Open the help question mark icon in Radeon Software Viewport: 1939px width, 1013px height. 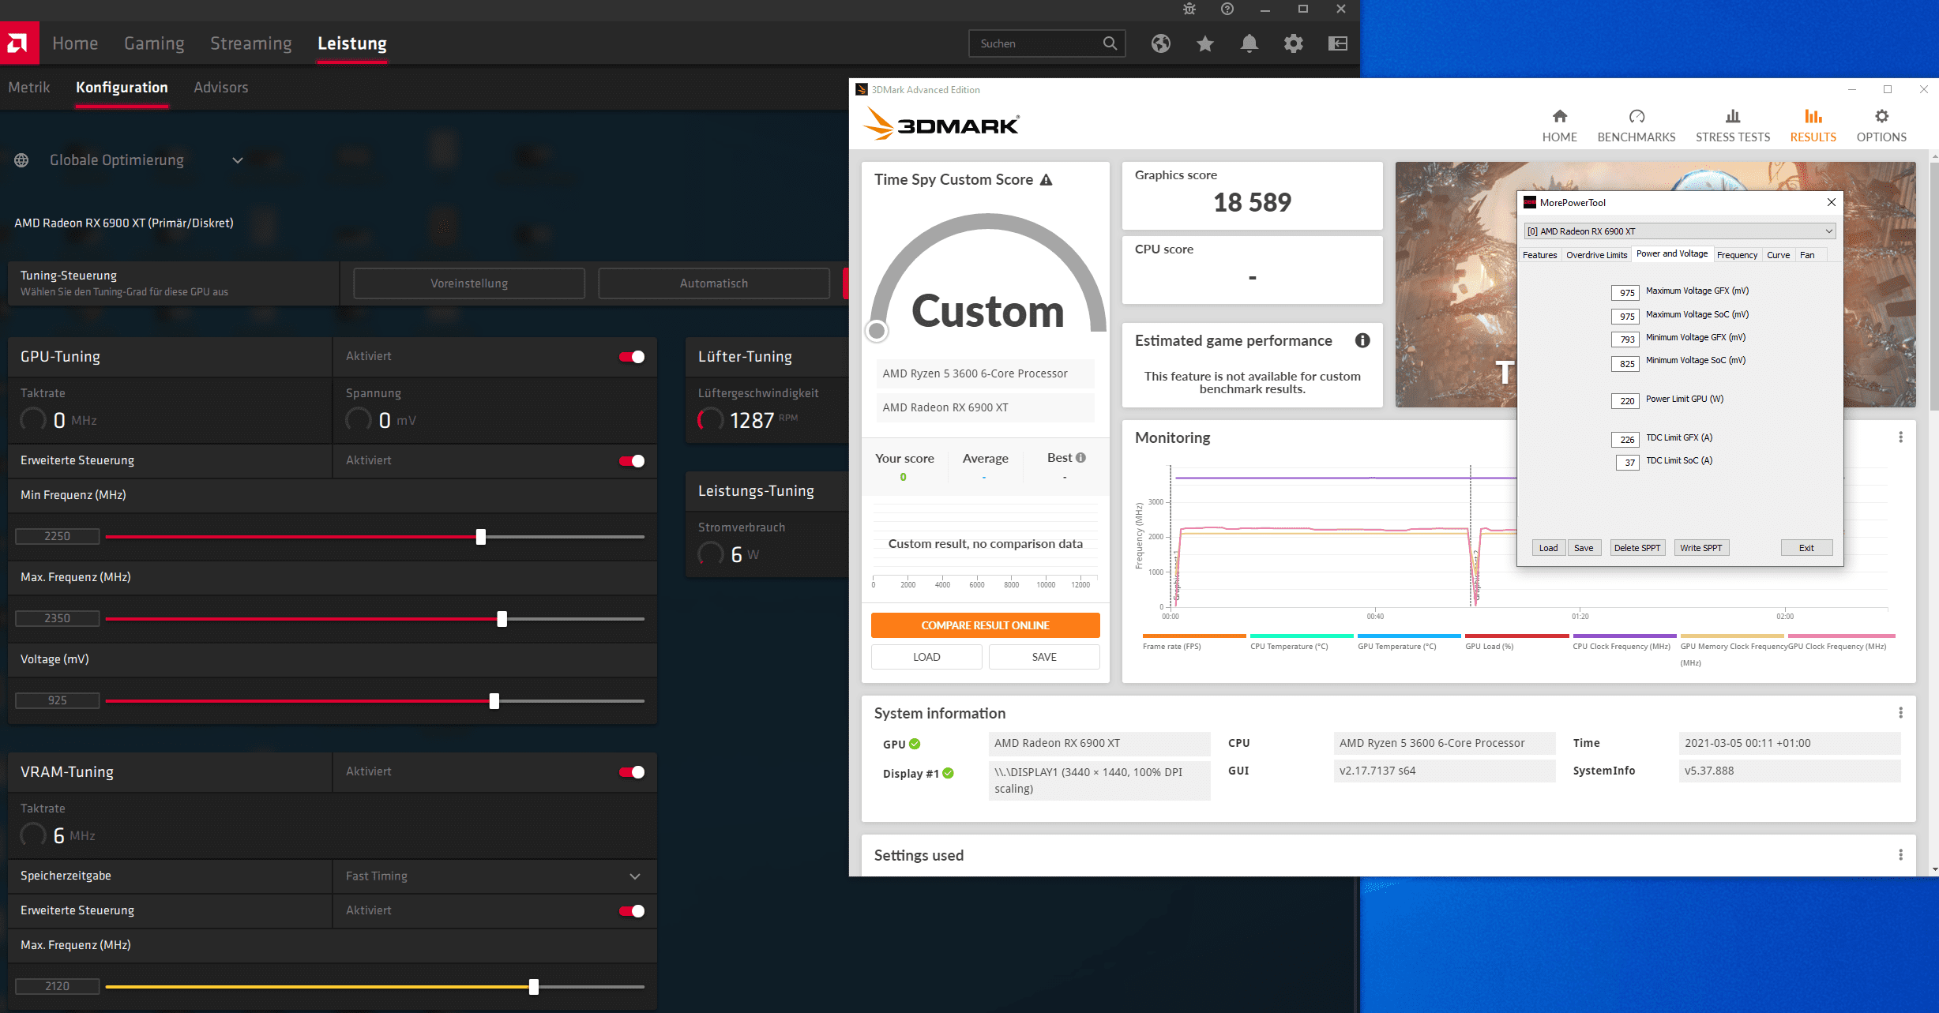coord(1227,9)
